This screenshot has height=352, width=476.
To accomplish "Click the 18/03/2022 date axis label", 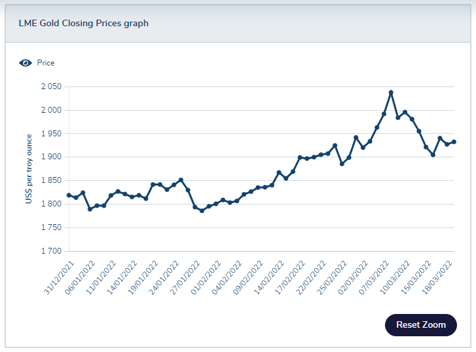I will click(x=440, y=274).
